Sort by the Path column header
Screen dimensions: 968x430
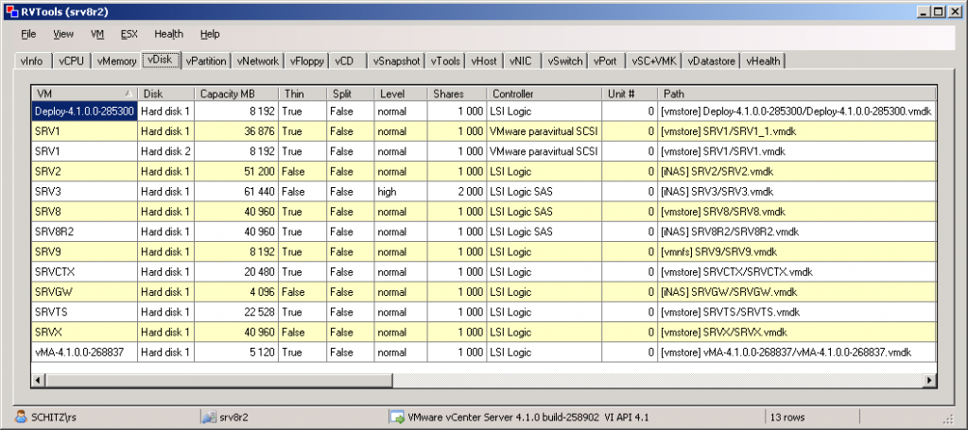(797, 94)
